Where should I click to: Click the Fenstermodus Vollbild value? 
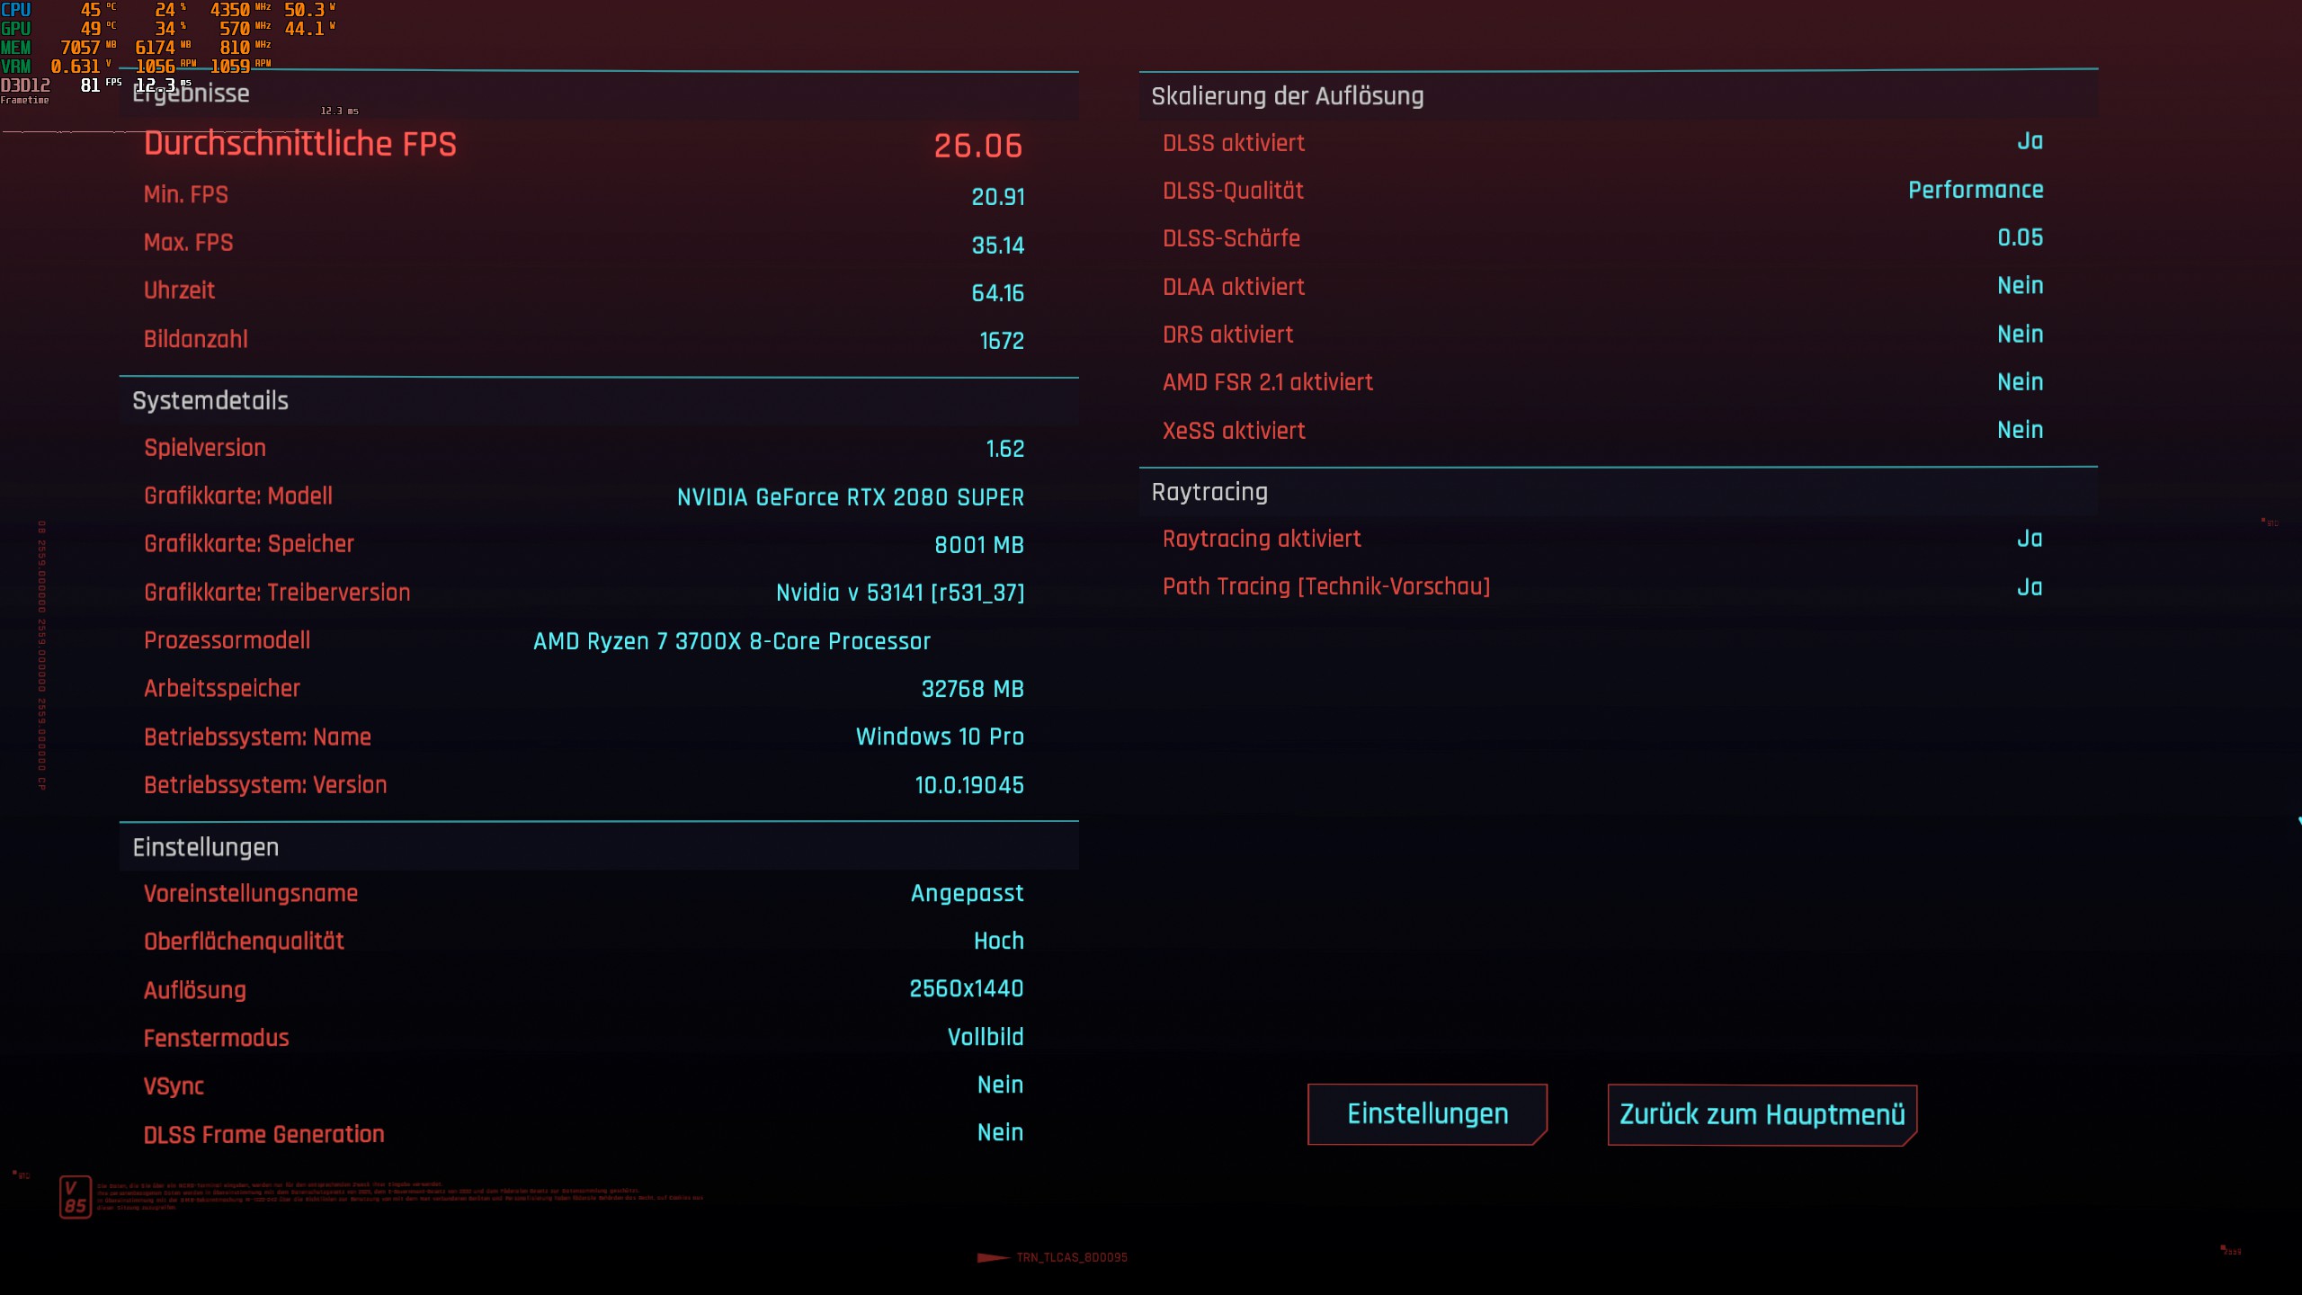pos(985,1038)
